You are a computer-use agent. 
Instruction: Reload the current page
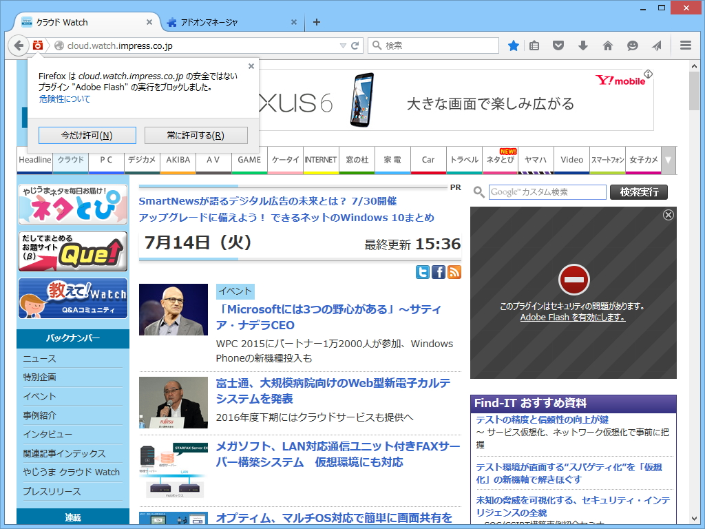click(356, 45)
